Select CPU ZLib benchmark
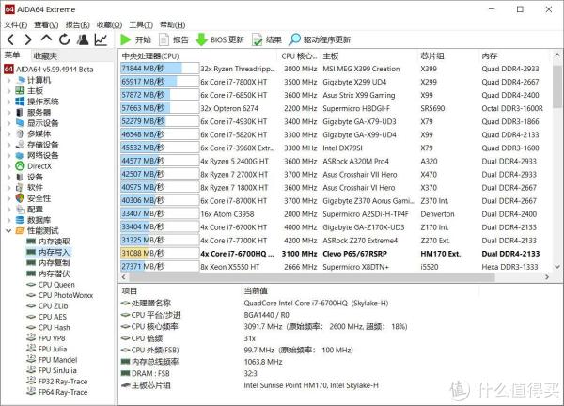Screen dimensions: 564x406 pyautogui.click(x=48, y=306)
